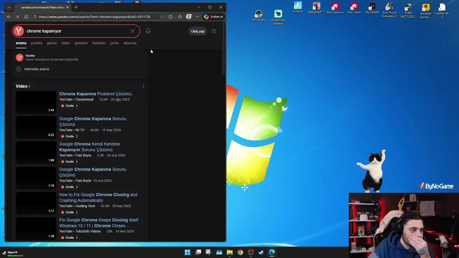Open Itri TV 'Google Chrome Kapanma Sorunu' link
Screen dimensions: 459x258
93,121
